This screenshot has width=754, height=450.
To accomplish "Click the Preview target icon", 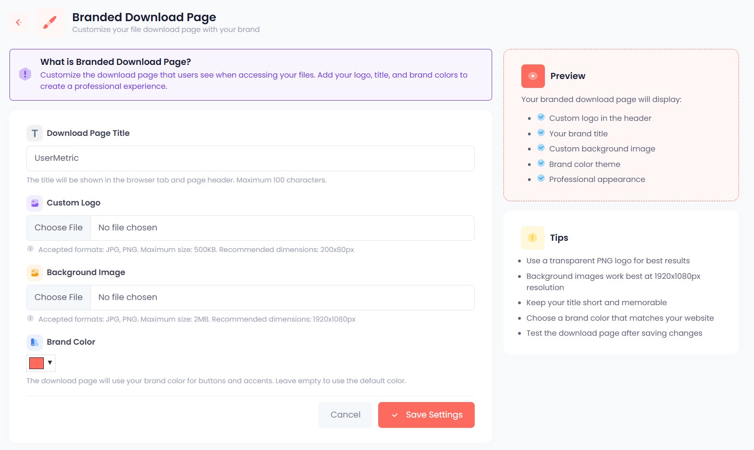I will 532,76.
